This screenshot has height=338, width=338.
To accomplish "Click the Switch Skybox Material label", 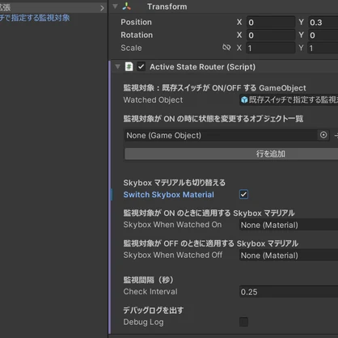I will pos(169,195).
